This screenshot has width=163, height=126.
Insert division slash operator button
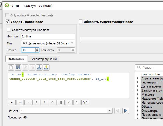36,103
